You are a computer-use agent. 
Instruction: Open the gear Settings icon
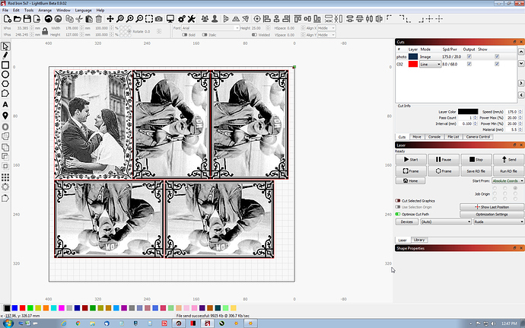pos(182,19)
